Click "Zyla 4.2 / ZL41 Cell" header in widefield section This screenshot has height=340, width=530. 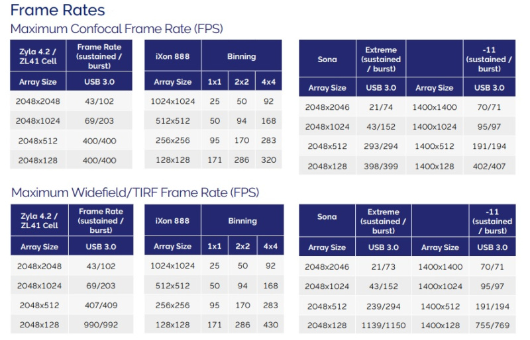[39, 221]
